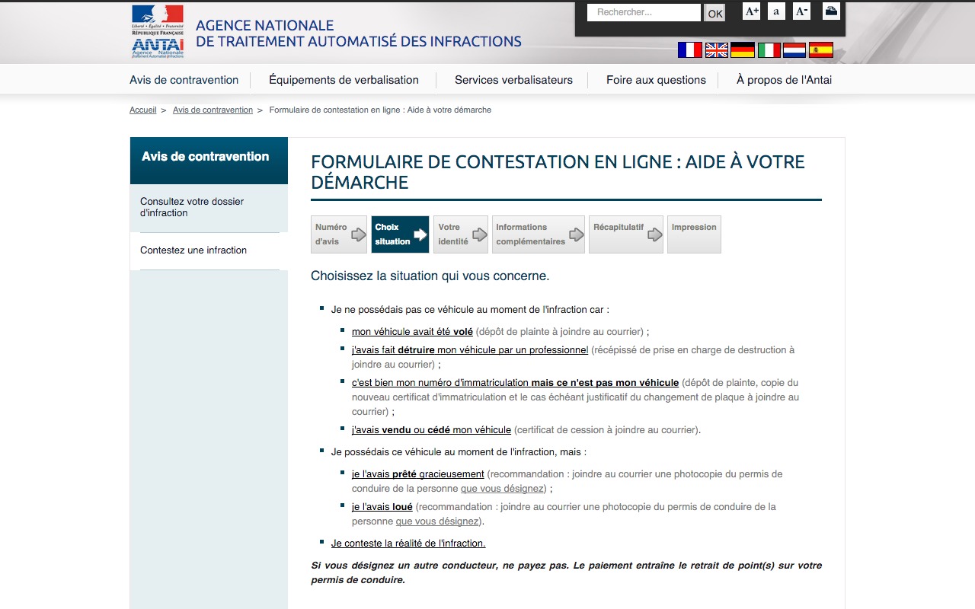This screenshot has width=975, height=609.
Task: Click the Récapitulatif step
Action: (626, 234)
